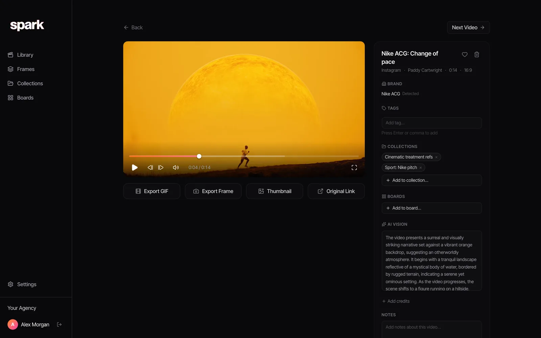Export GIF from video

click(x=152, y=191)
